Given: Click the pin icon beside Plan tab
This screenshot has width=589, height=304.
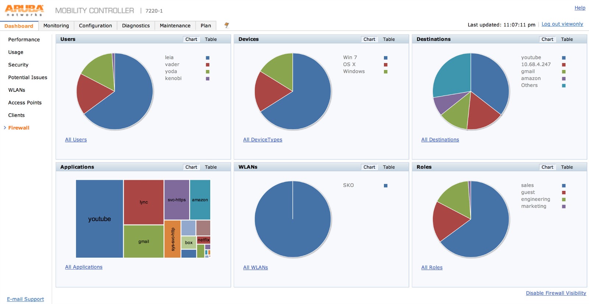Looking at the screenshot, I should pos(227,25).
